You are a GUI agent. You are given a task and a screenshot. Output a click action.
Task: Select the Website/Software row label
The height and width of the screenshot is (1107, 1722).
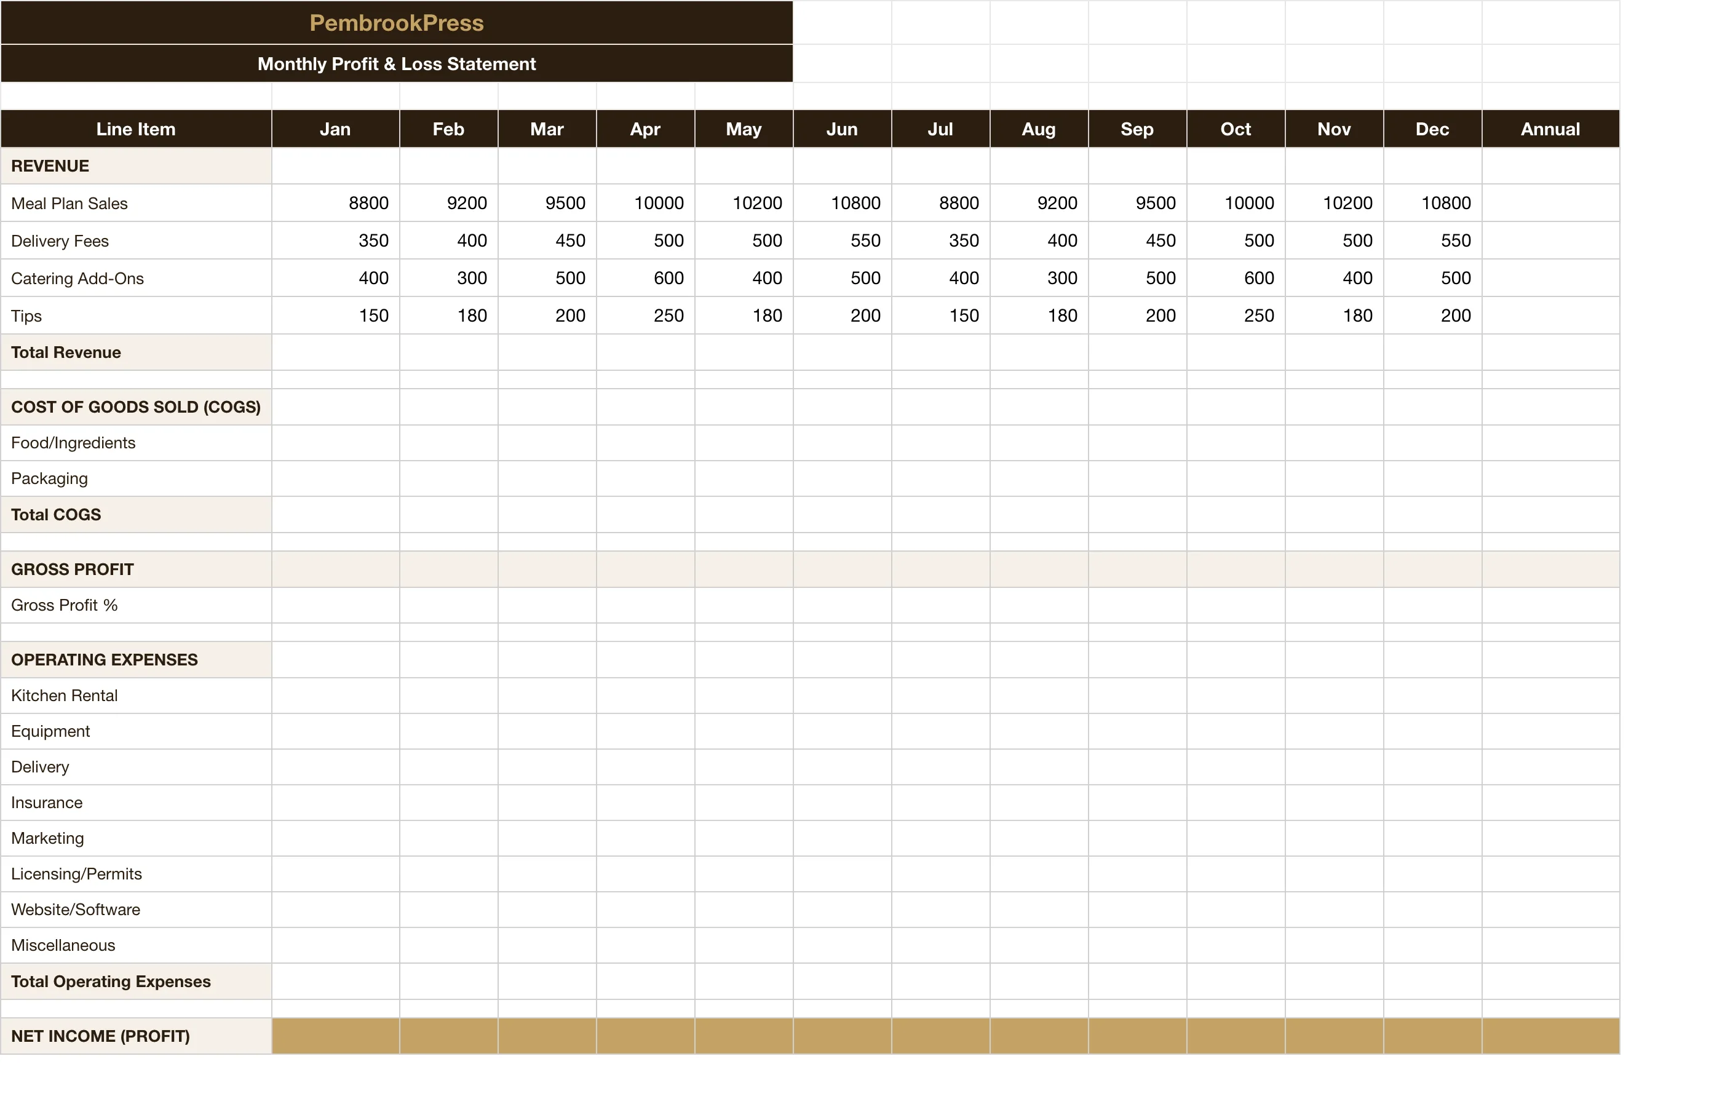136,910
